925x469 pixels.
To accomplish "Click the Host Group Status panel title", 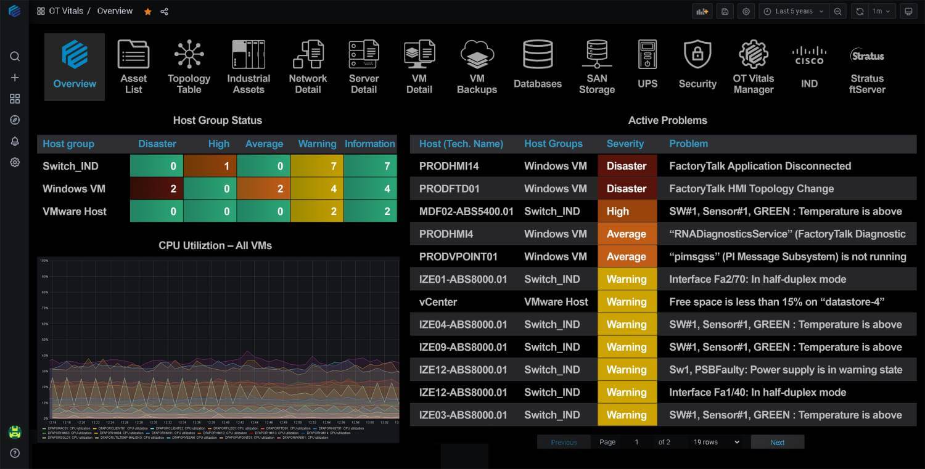I will pyautogui.click(x=218, y=120).
